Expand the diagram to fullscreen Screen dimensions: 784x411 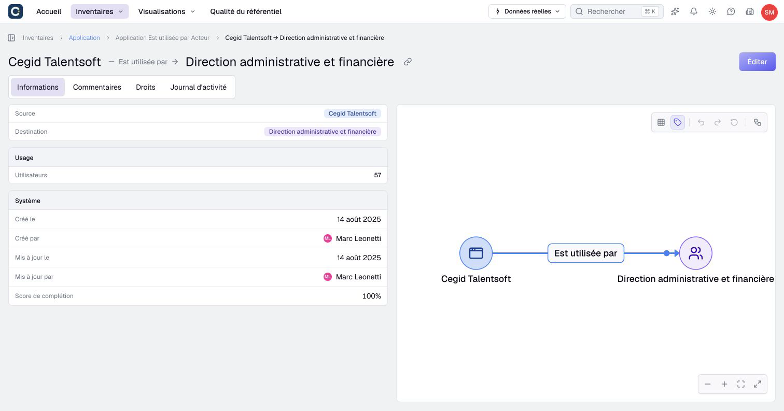pos(758,384)
